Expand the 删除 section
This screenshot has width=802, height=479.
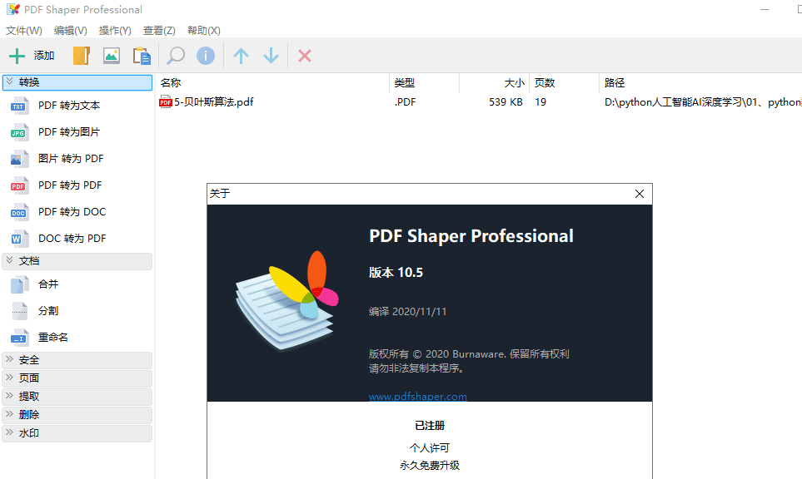click(77, 415)
